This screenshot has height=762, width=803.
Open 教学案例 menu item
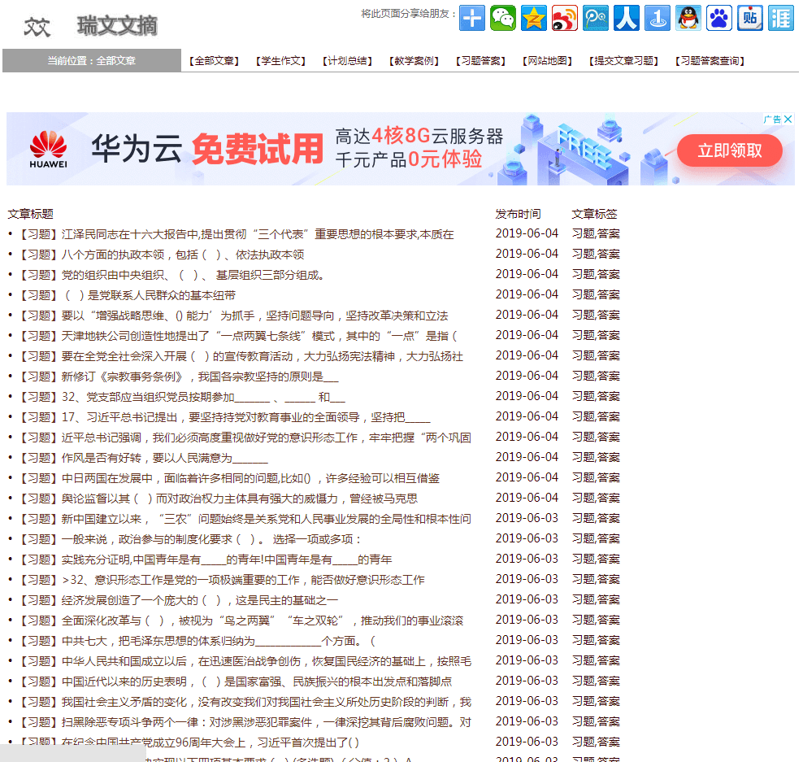pyautogui.click(x=414, y=61)
